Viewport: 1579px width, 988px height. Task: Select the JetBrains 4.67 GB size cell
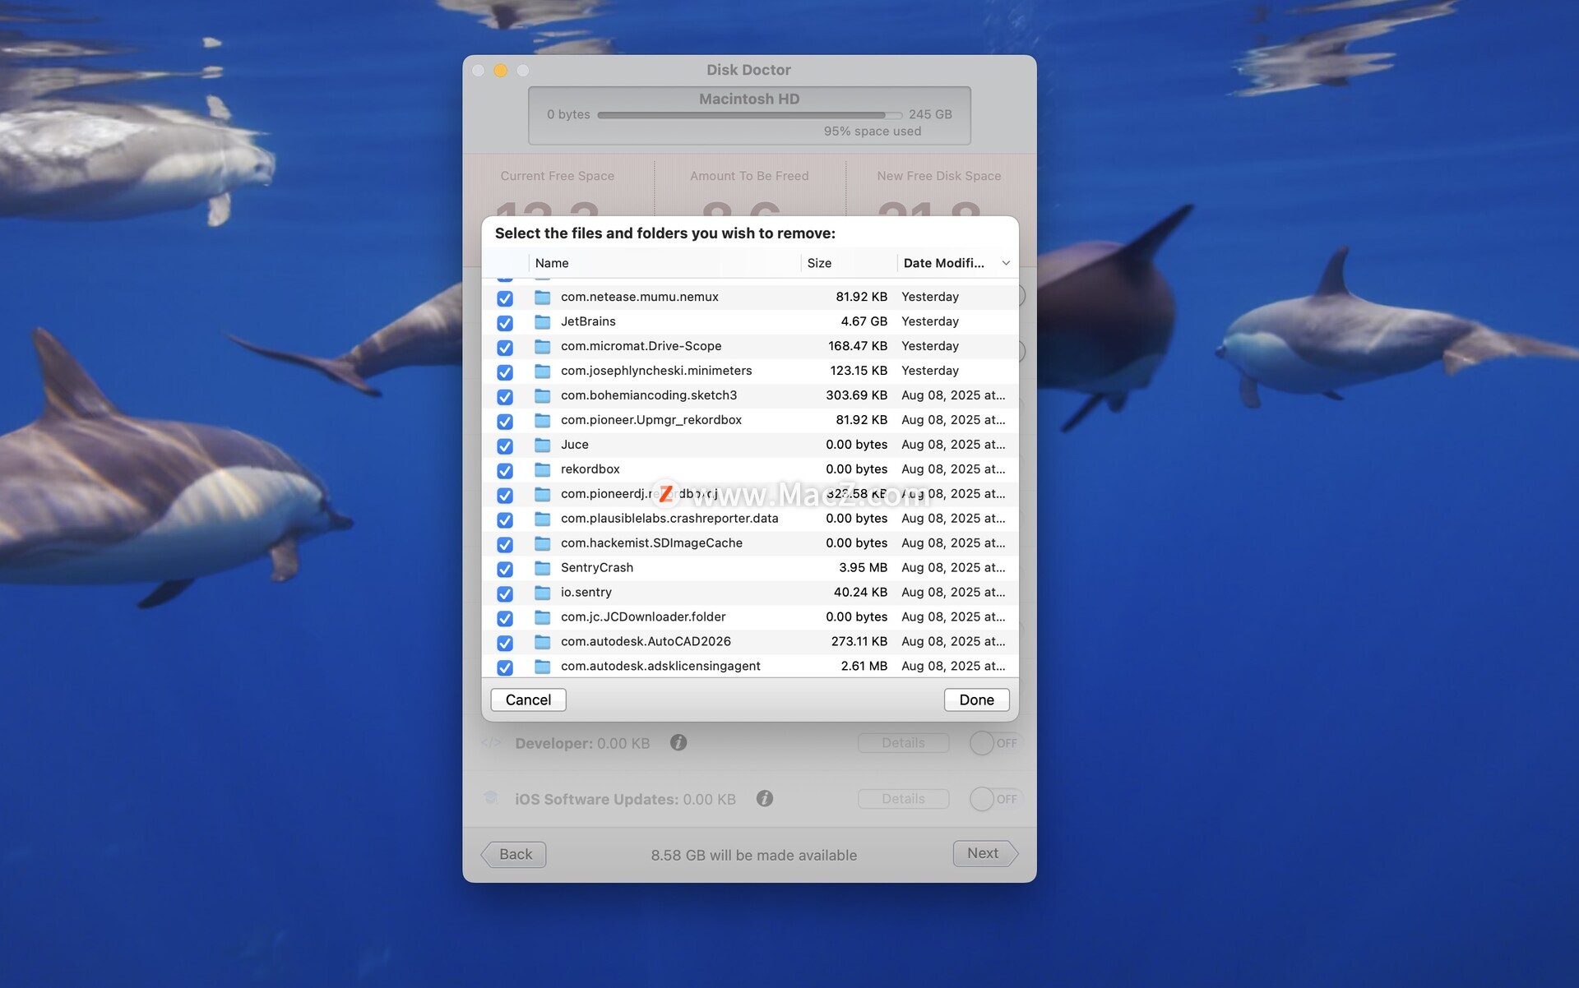(x=864, y=321)
